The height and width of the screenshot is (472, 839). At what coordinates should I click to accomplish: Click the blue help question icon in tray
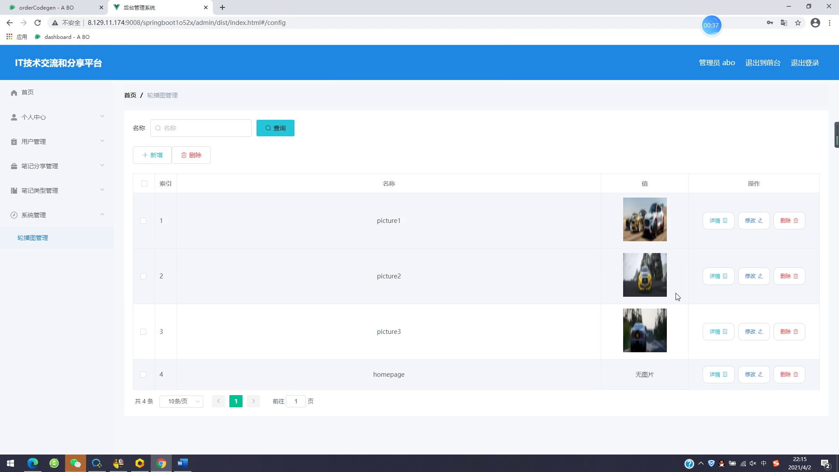coord(689,464)
